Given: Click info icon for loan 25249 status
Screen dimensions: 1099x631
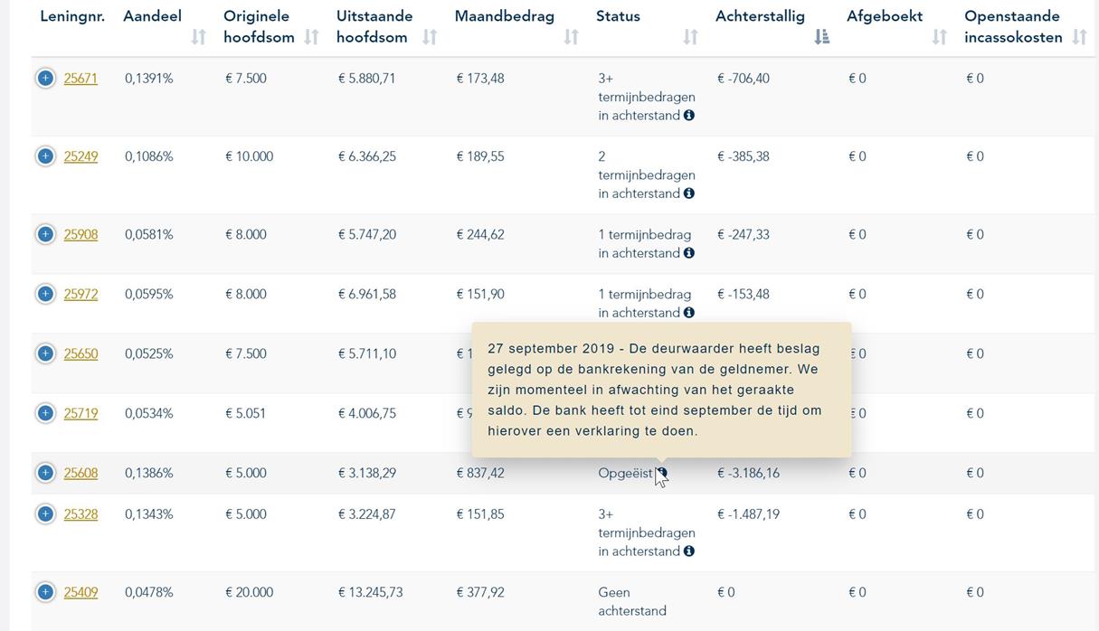Looking at the screenshot, I should 689,193.
